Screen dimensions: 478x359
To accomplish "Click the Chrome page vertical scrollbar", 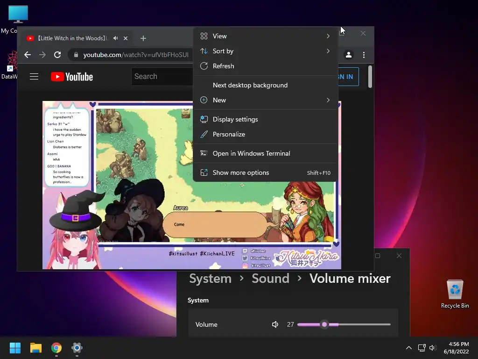I will coord(370,77).
